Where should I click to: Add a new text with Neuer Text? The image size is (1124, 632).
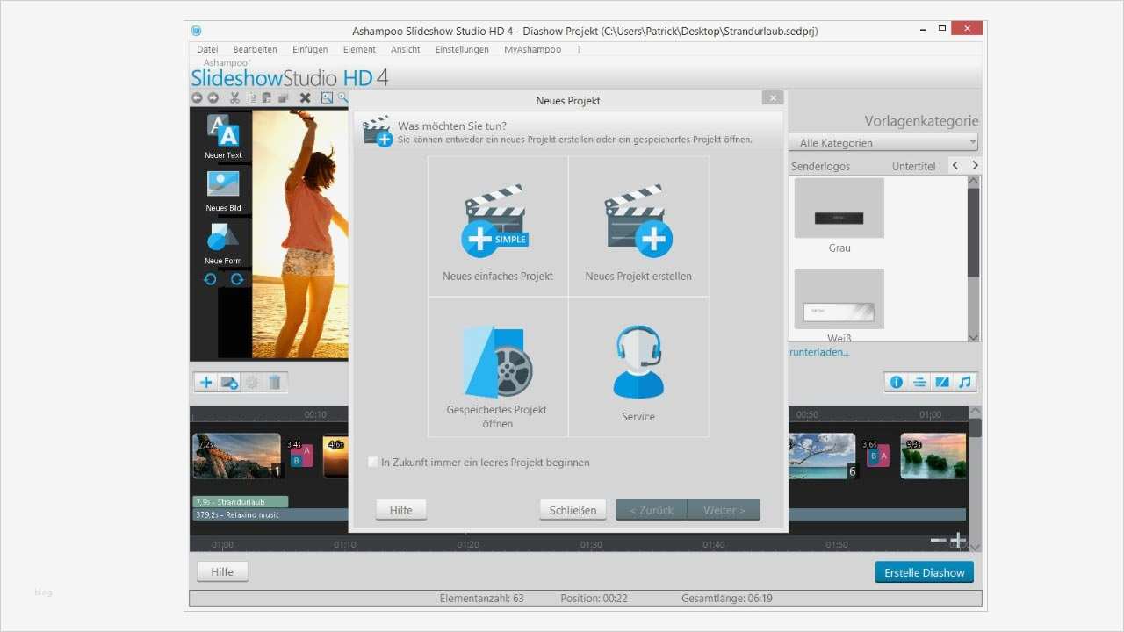[223, 137]
